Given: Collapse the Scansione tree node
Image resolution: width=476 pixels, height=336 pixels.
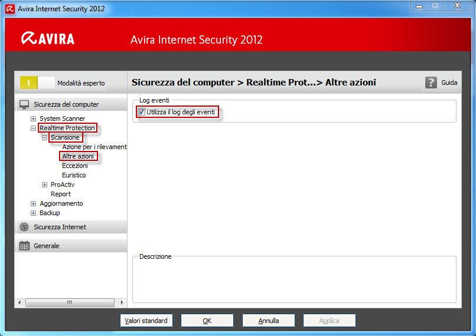Looking at the screenshot, I should point(45,137).
